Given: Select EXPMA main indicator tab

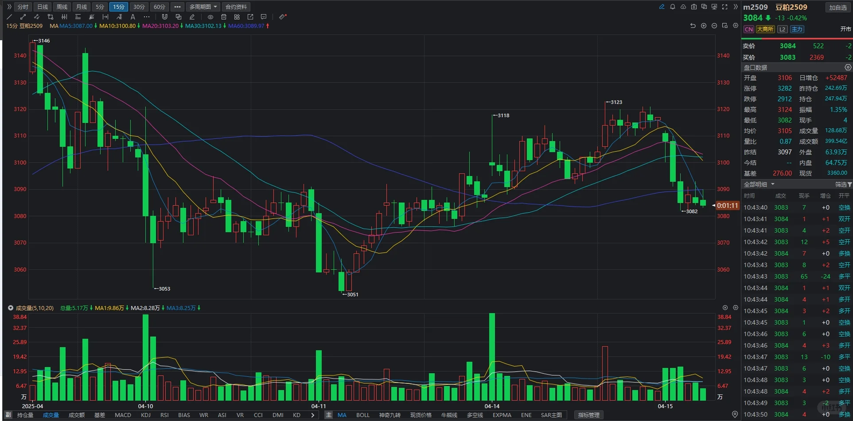Looking at the screenshot, I should [502, 415].
